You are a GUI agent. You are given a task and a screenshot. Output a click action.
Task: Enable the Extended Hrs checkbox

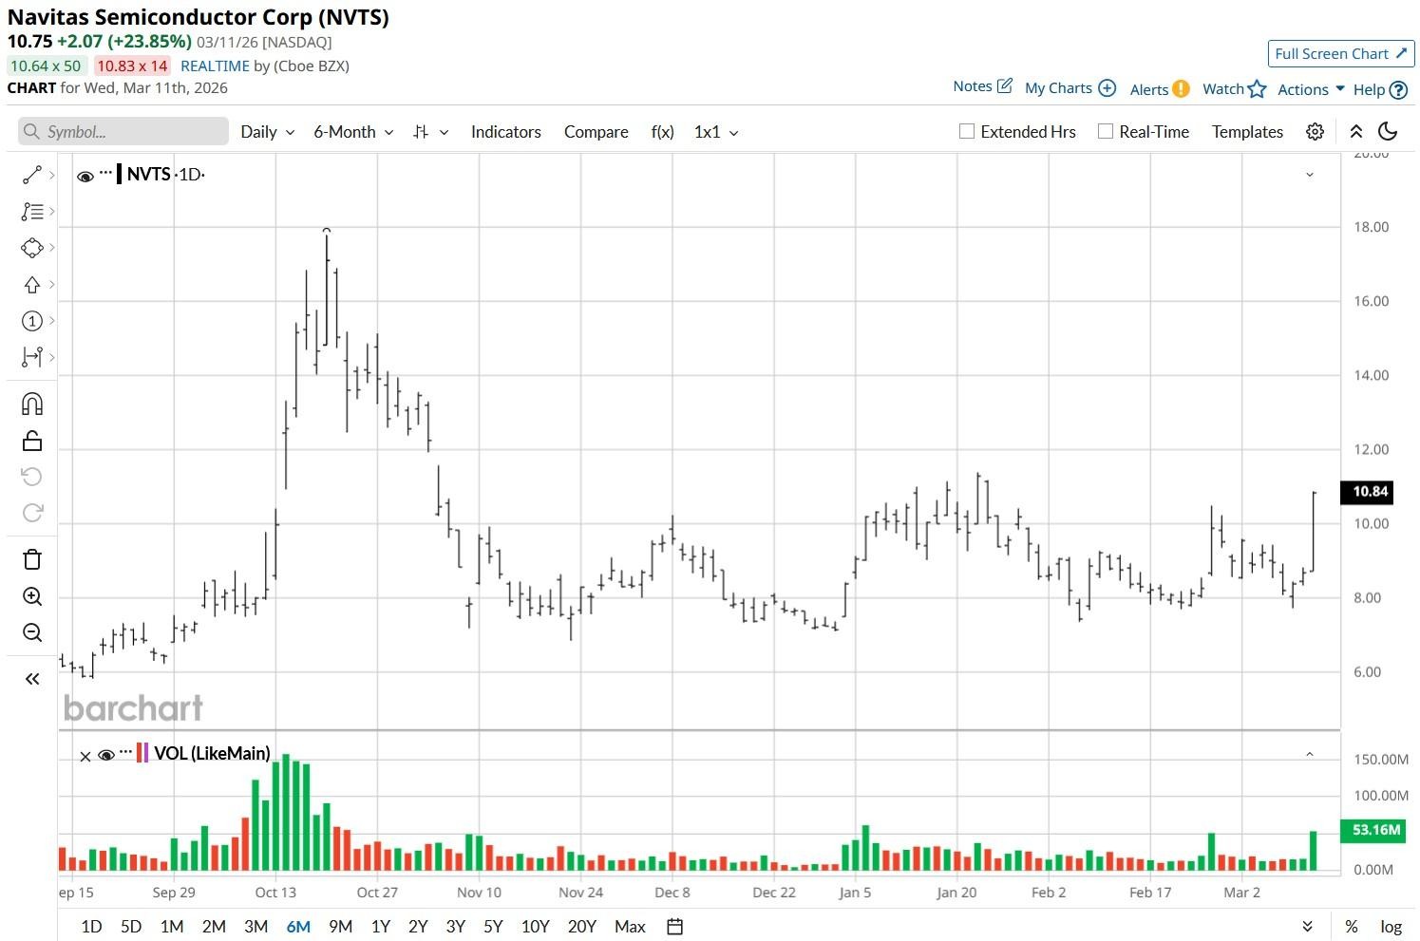click(967, 132)
